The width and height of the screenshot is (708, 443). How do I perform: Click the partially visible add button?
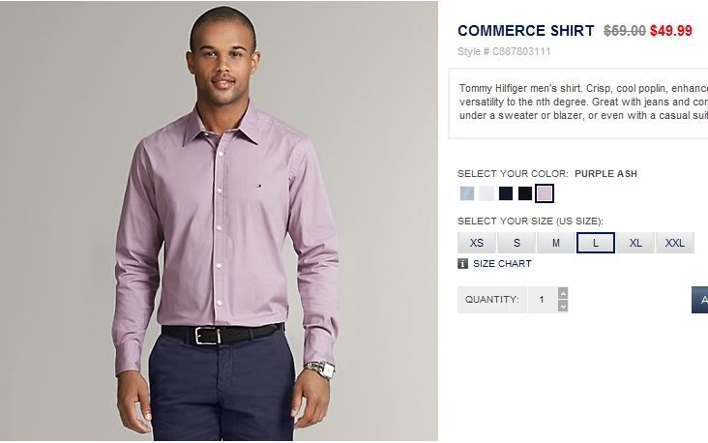coord(700,300)
